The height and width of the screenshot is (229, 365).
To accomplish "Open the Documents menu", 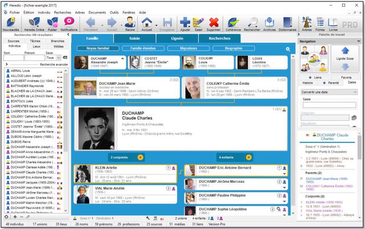I will (97, 13).
